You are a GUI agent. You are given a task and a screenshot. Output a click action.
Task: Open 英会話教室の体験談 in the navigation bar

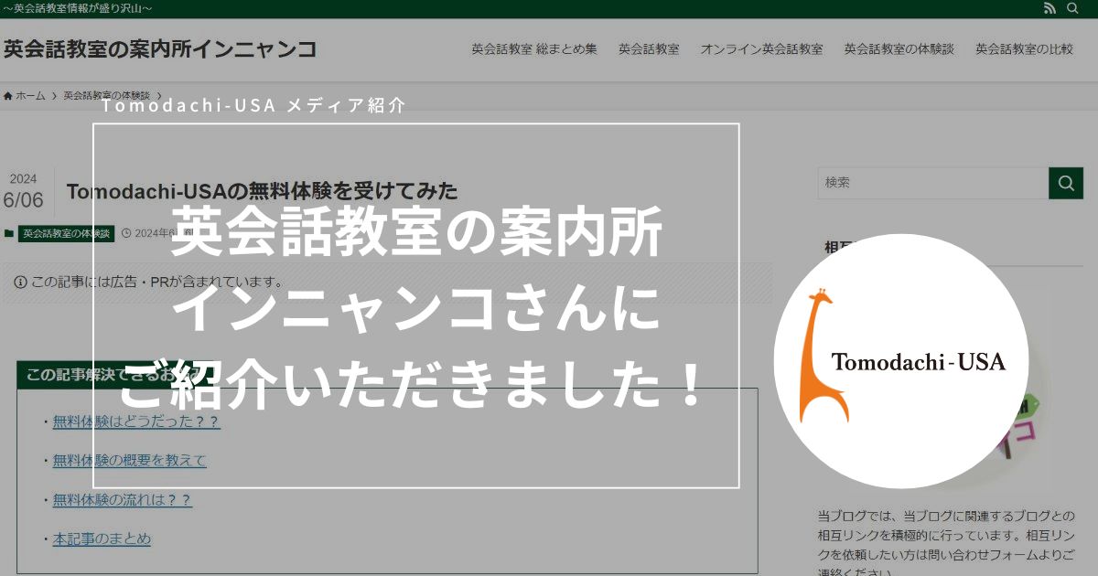click(899, 49)
